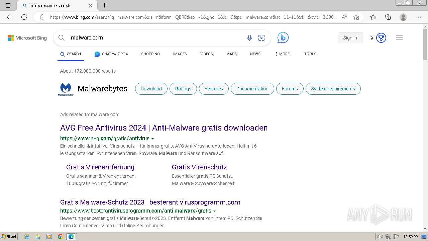Switch to IMAGES results
The image size is (428, 241).
pyautogui.click(x=180, y=54)
